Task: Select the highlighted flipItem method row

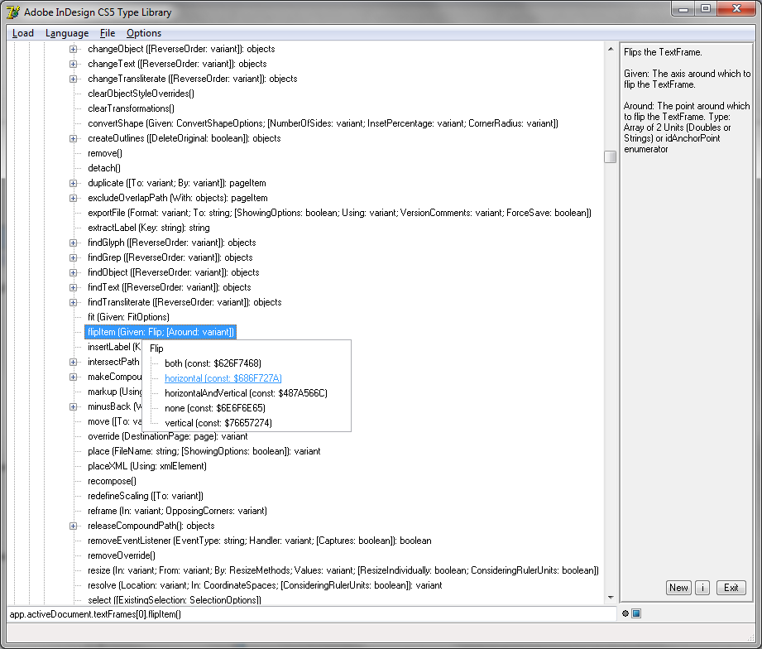Action: (x=161, y=332)
